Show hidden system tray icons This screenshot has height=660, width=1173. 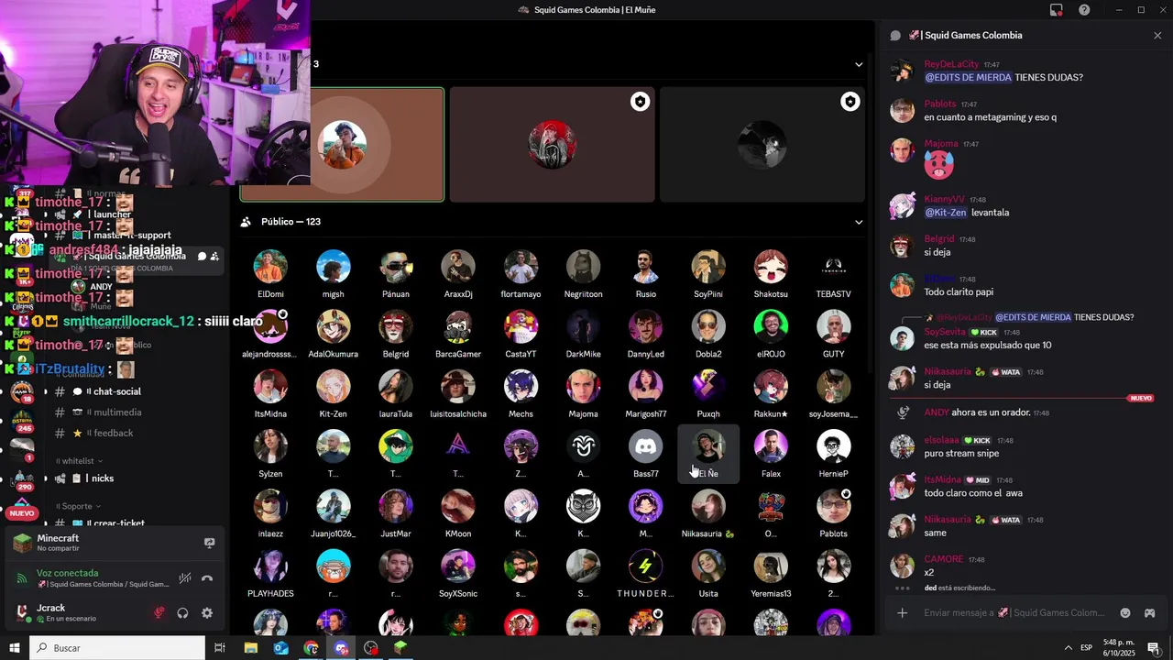pos(1067,648)
